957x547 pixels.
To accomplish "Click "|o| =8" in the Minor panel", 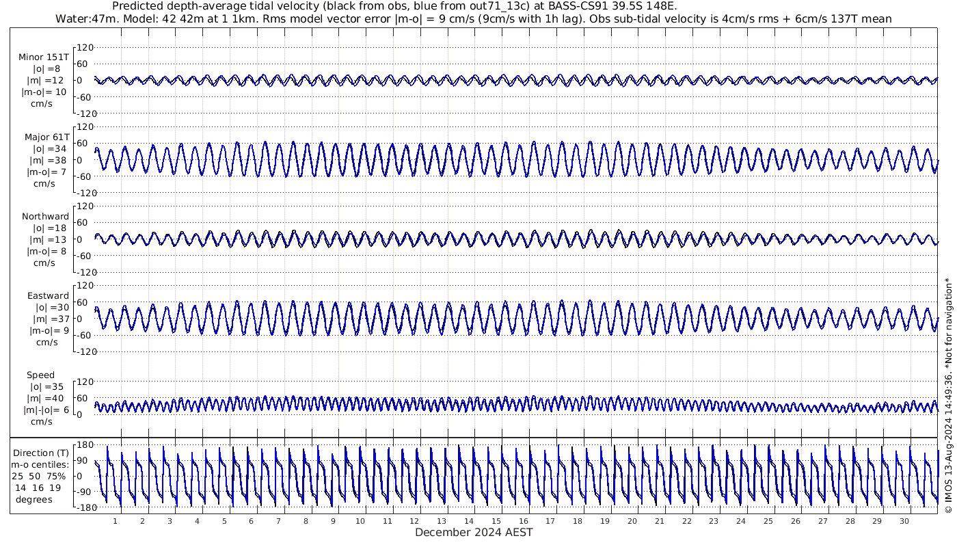I will coord(47,69).
